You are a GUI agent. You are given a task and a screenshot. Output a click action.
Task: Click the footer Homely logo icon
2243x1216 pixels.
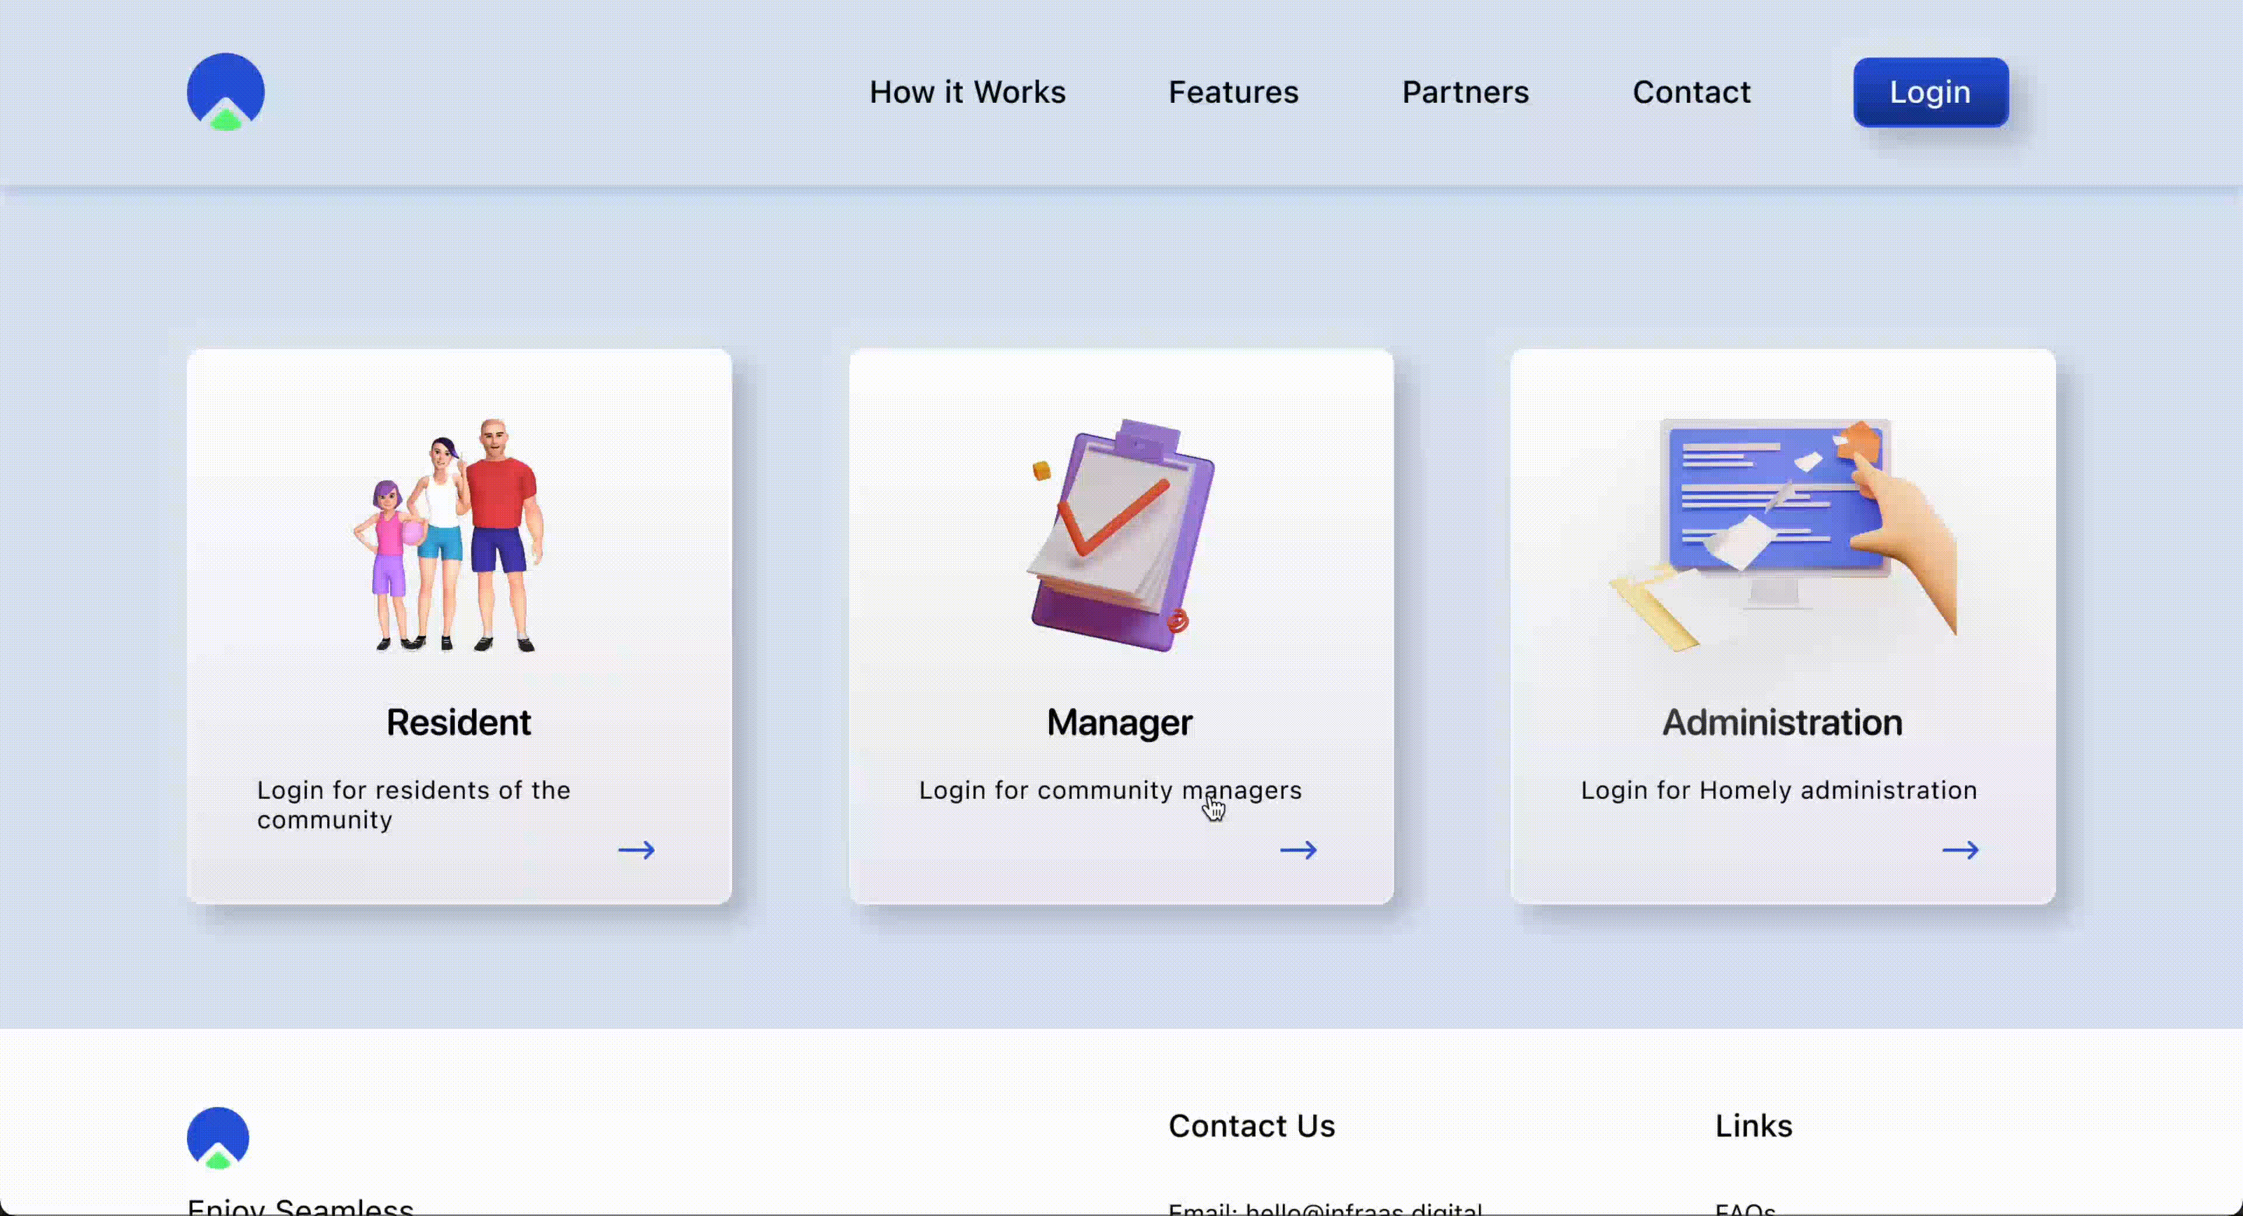click(x=218, y=1137)
